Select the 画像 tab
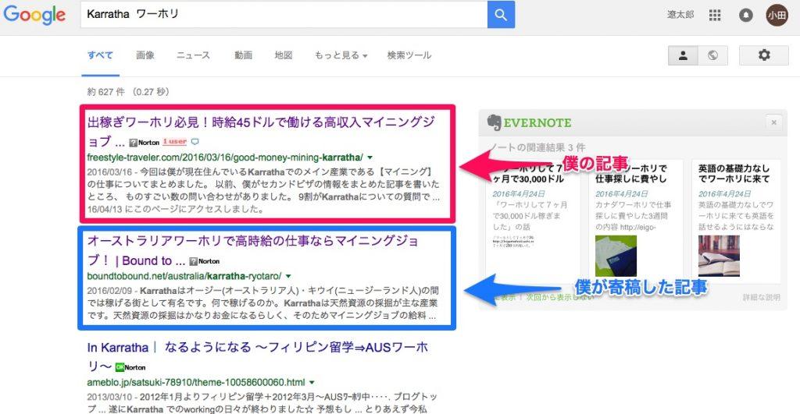Screen dimensions: 800x414 coord(145,55)
